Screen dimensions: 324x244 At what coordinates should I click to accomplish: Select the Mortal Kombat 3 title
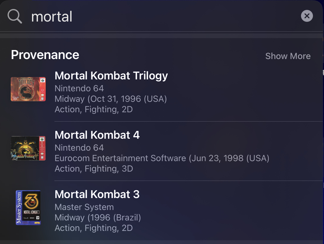click(97, 194)
